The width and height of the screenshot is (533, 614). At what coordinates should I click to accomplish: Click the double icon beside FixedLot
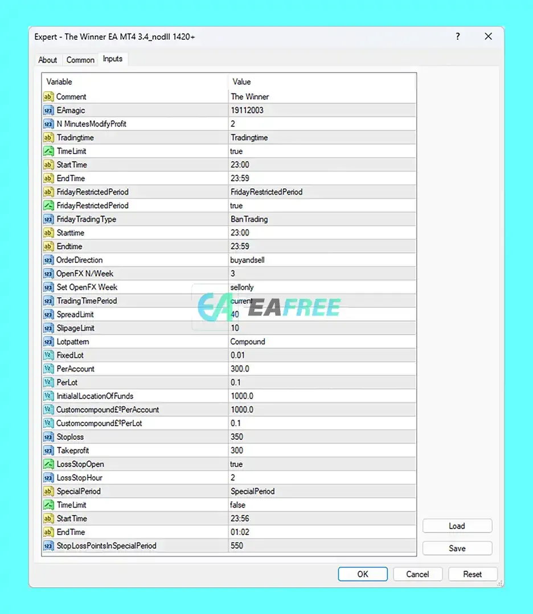click(48, 355)
